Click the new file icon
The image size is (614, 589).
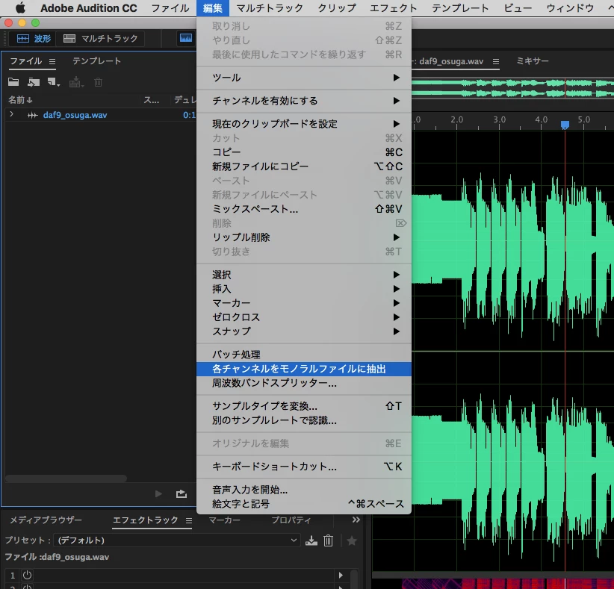coord(53,82)
